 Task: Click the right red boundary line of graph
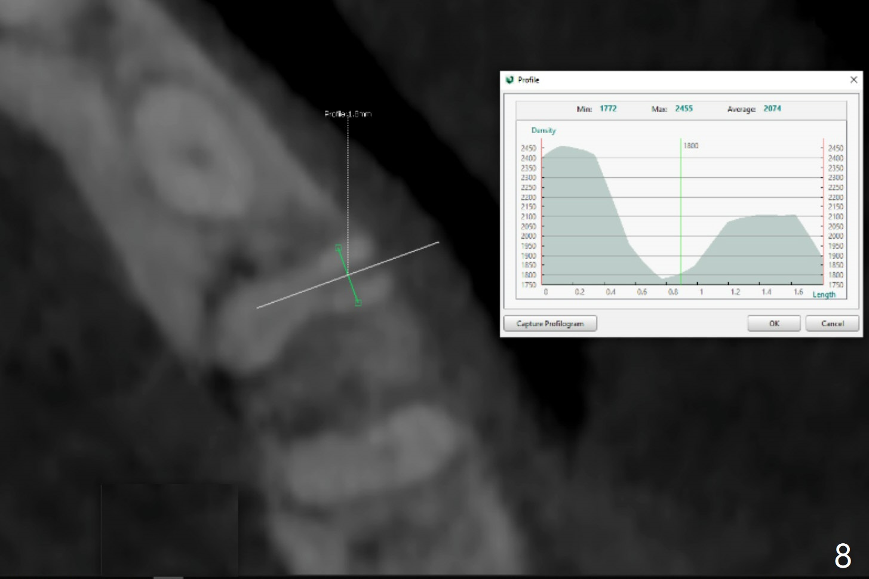pyautogui.click(x=824, y=209)
